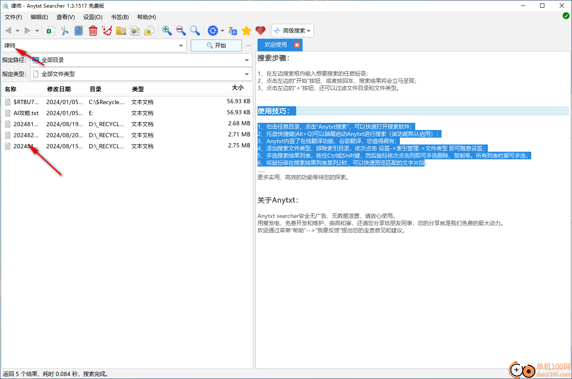The height and width of the screenshot is (379, 572).
Task: Click the translate icon in toolbar
Action: tap(232, 31)
